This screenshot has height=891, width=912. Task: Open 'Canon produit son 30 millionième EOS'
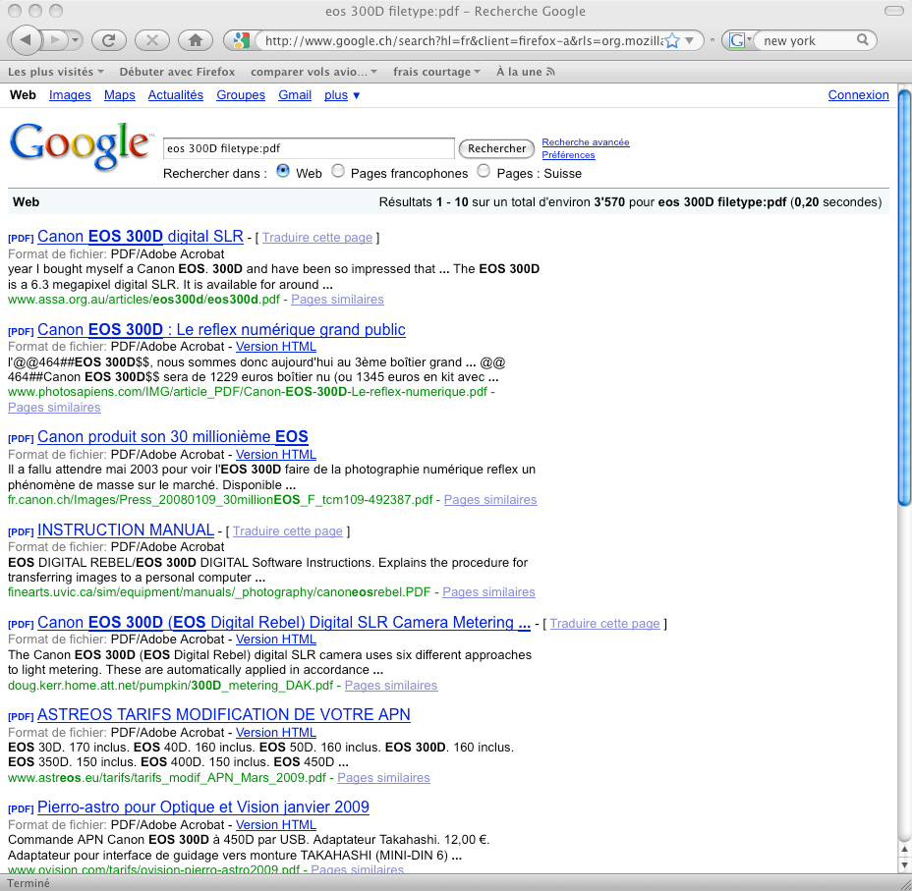point(173,436)
